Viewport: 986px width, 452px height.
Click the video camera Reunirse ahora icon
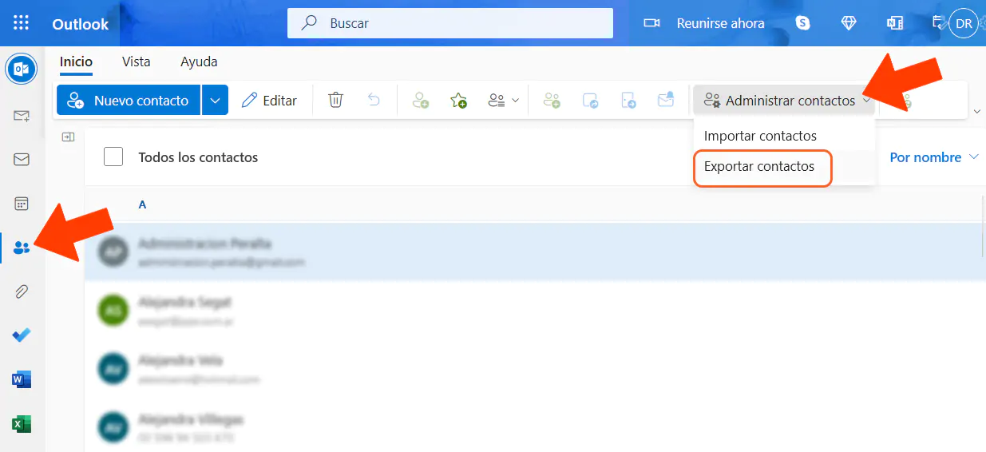(x=651, y=23)
